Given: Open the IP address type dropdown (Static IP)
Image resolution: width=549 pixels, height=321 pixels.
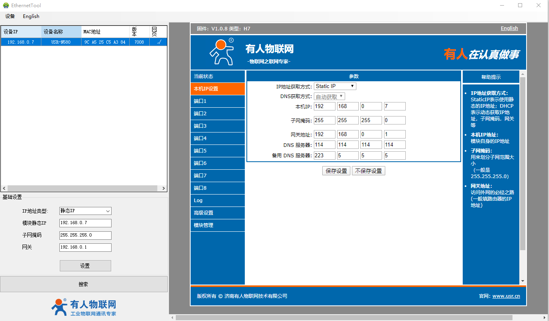Looking at the screenshot, I should coord(335,86).
